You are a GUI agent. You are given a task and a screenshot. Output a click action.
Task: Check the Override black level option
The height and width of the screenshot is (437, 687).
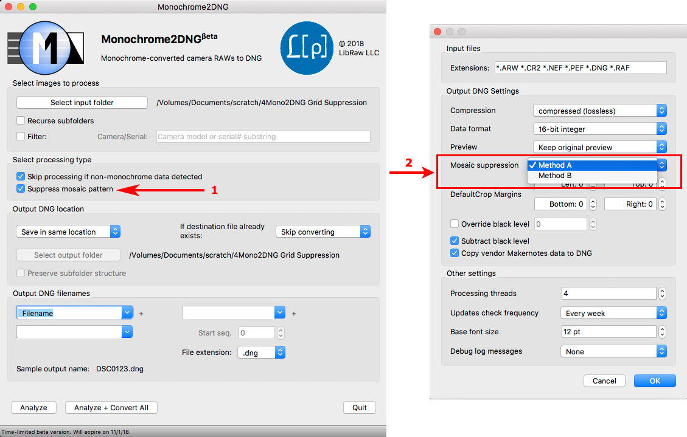(455, 224)
